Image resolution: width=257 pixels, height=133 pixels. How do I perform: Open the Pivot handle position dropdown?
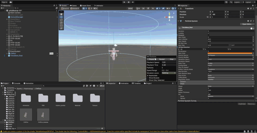(65, 8)
